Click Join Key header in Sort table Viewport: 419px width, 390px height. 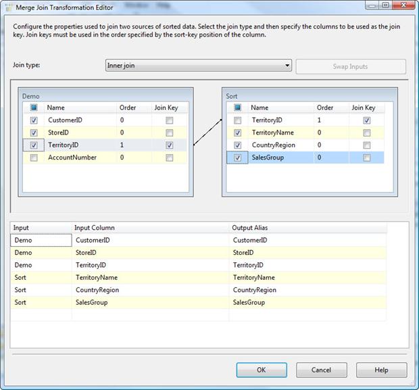tap(366, 107)
